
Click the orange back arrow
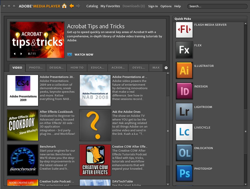click(71, 6)
